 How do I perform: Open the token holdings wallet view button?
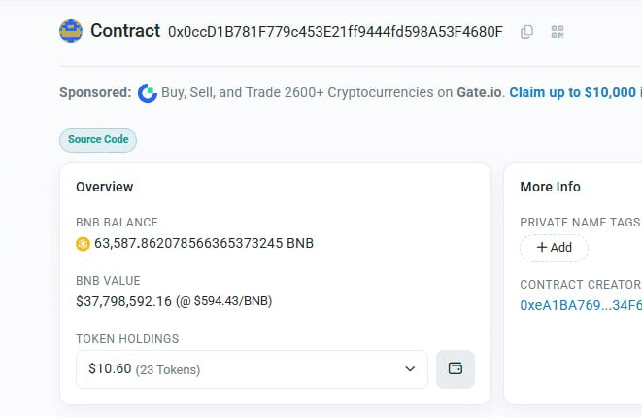point(455,369)
